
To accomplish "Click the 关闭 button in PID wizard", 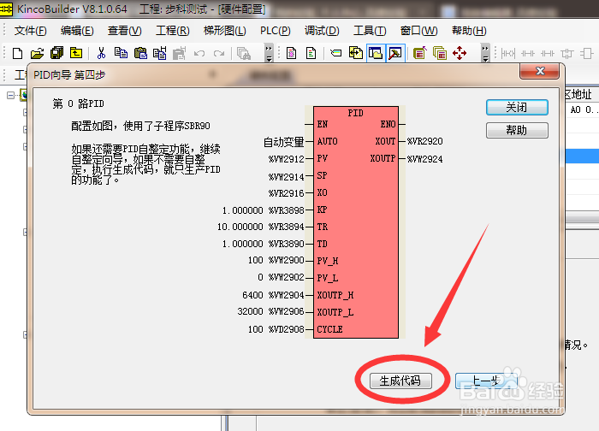I will tap(517, 107).
